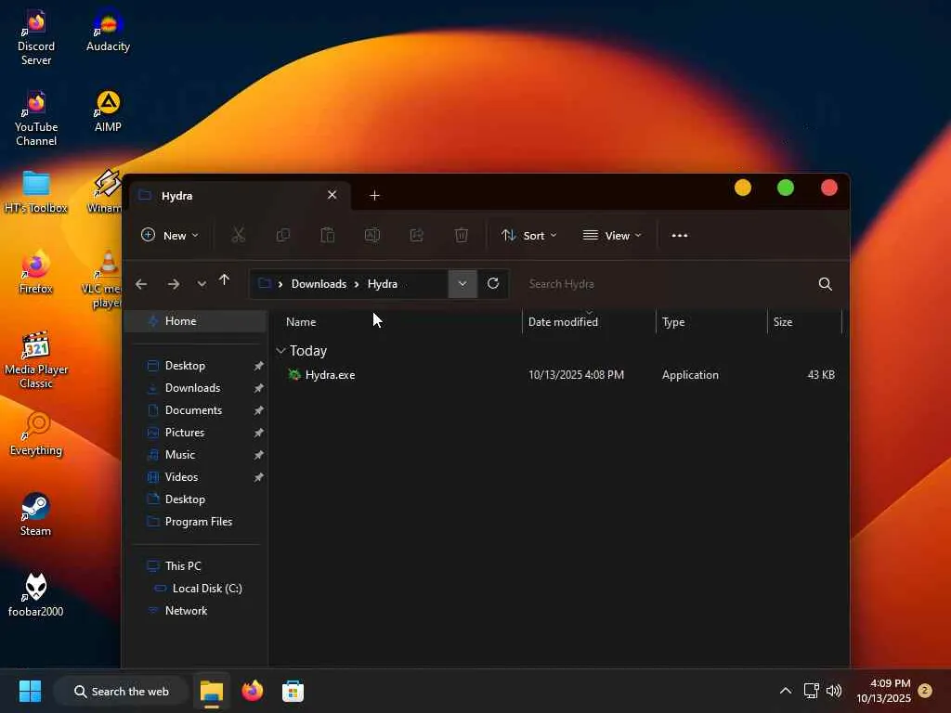The width and height of the screenshot is (951, 713).
Task: Expand address bar history dropdown
Action: (462, 284)
